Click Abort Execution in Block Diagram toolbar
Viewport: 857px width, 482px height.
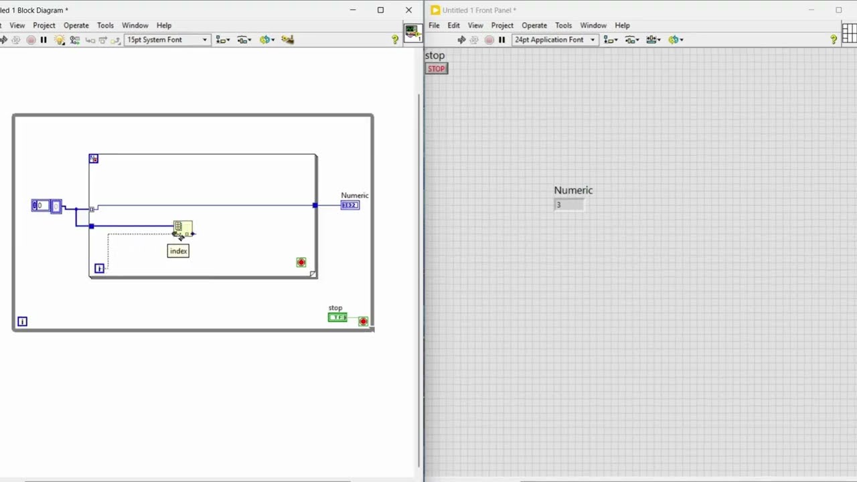pyautogui.click(x=31, y=40)
